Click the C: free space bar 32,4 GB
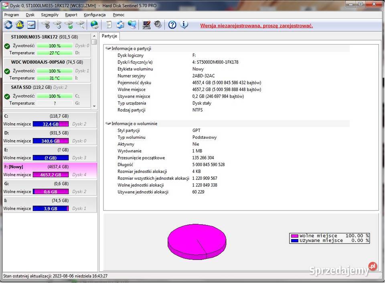 pyautogui.click(x=51, y=124)
